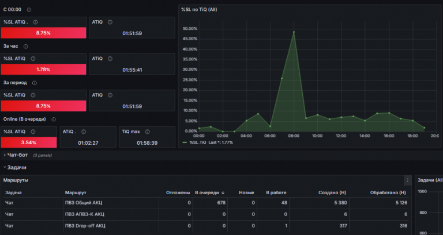Click info icon on the ATiQ 01:55:41 panel
This screenshot has width=443, height=235.
(x=110, y=59)
